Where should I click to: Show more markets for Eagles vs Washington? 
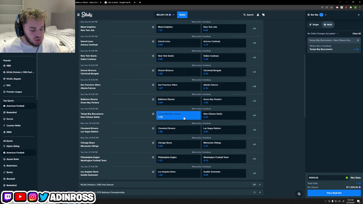coord(254,159)
